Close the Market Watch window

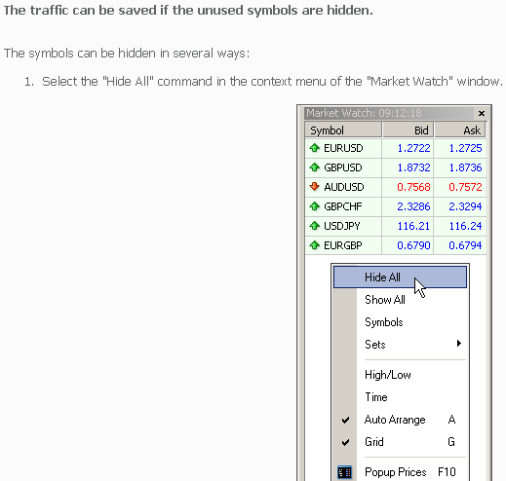(482, 113)
